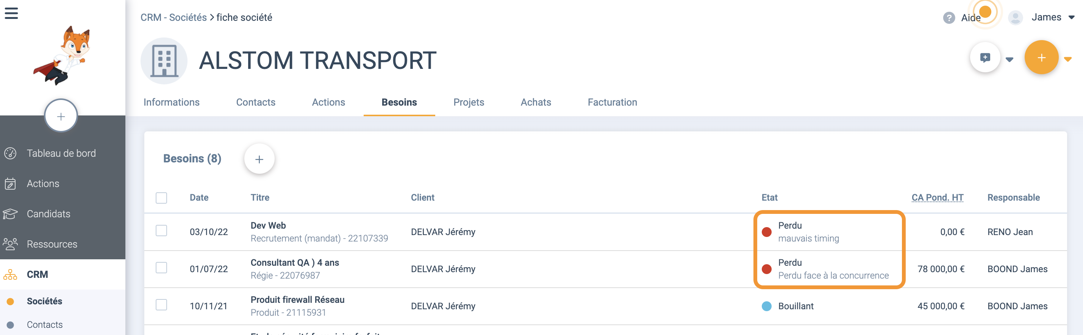Screen dimensions: 1083x335
Task: Click the grey bullet next to Contacts
Action: coord(11,325)
